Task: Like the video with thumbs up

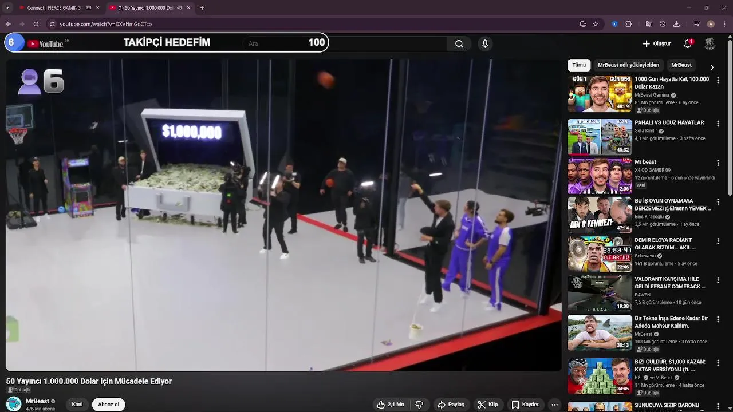Action: [x=390, y=405]
